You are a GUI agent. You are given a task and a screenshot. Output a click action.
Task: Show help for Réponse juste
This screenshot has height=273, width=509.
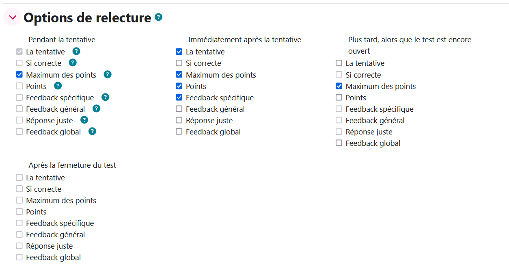(84, 120)
